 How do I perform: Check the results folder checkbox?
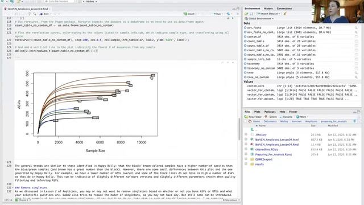tap(246, 164)
